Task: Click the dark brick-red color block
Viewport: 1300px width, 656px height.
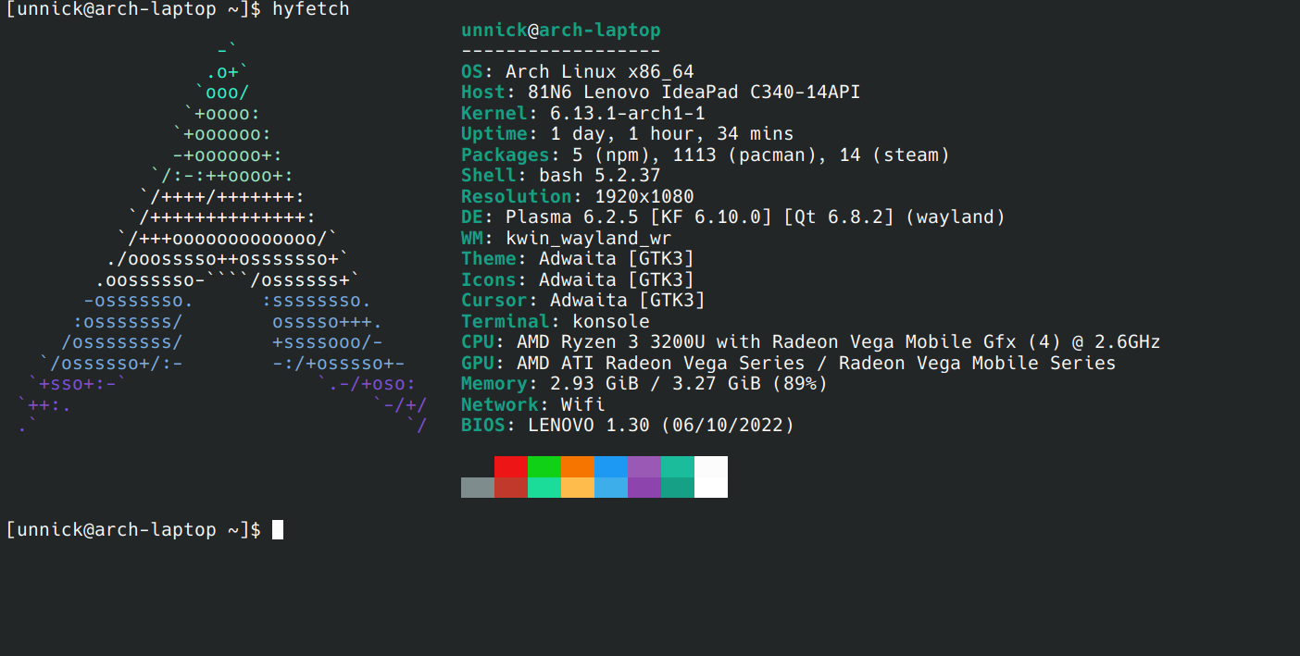Action: pyautogui.click(x=511, y=488)
